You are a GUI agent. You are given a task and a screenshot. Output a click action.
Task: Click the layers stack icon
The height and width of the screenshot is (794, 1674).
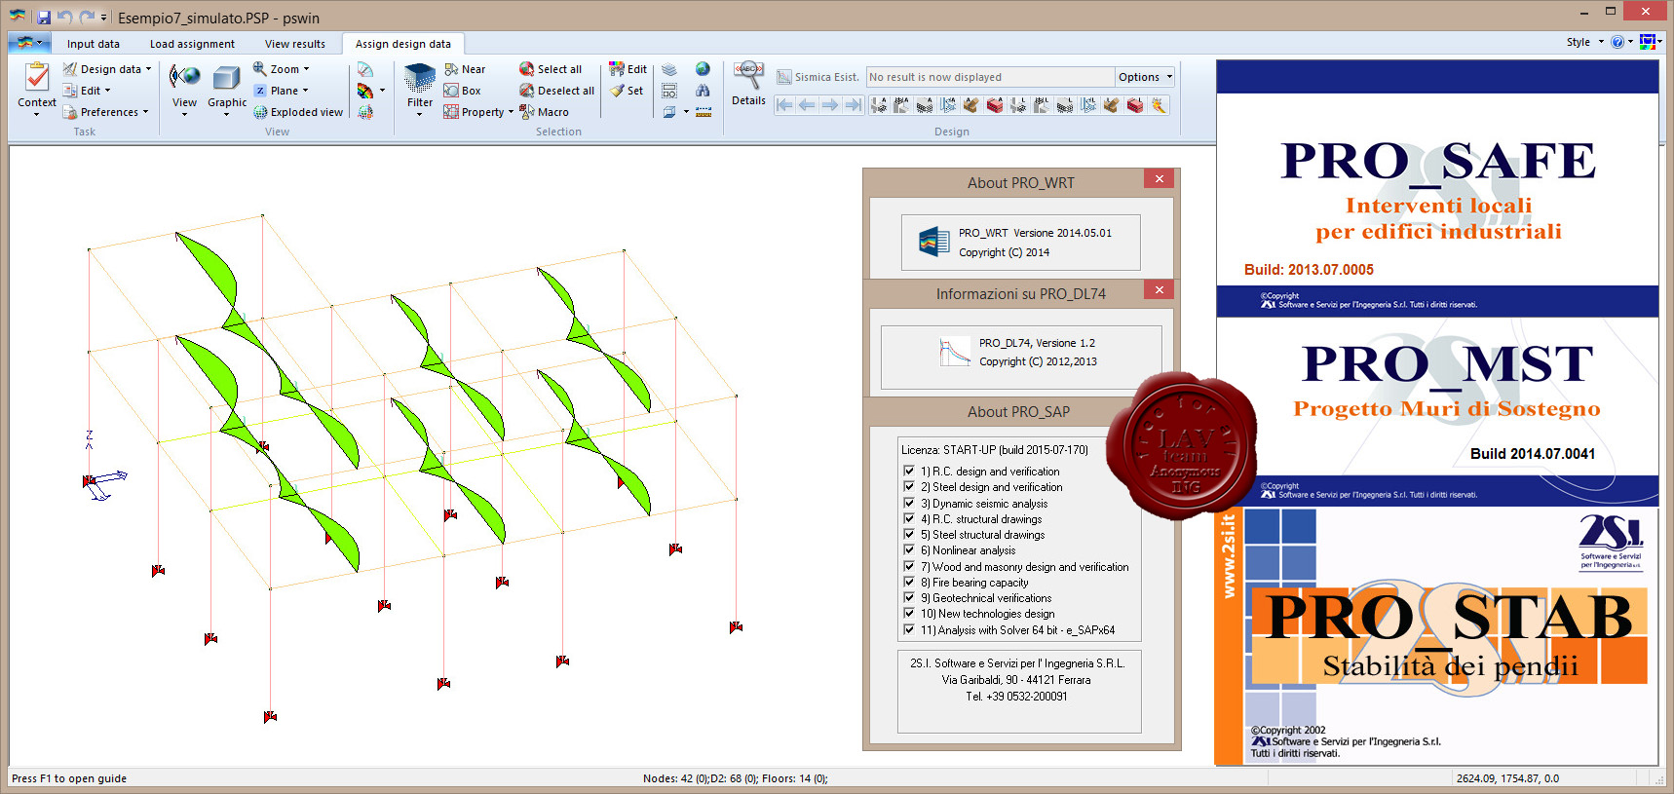click(x=669, y=69)
